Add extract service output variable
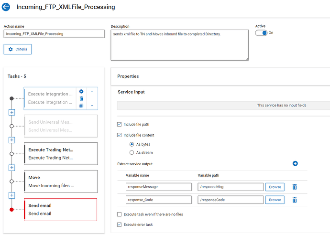 pyautogui.click(x=295, y=164)
